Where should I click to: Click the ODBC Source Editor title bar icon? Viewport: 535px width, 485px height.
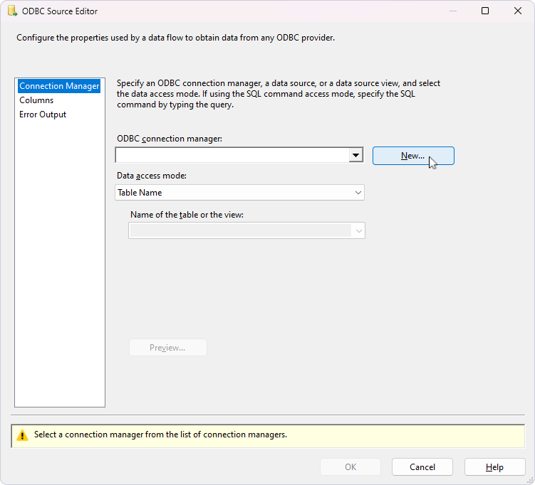tap(12, 11)
